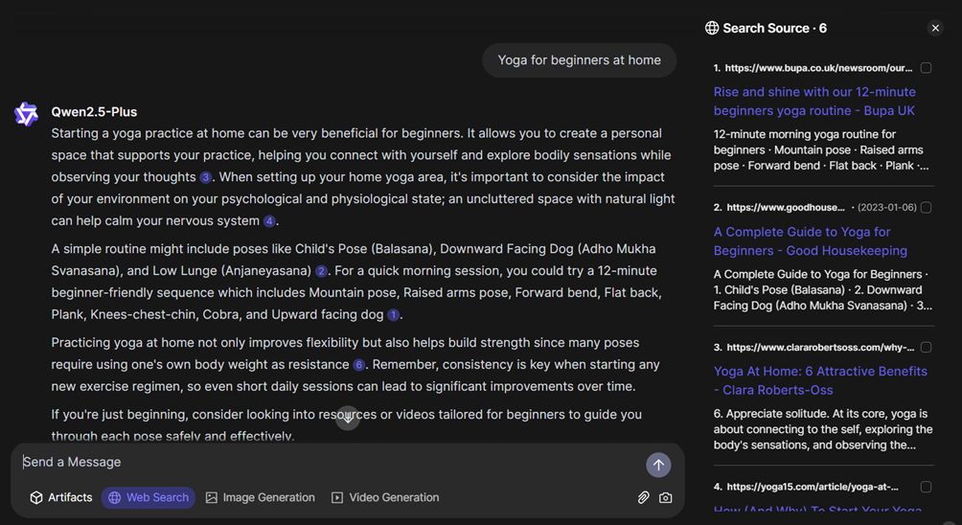
Task: Click citation badge 6 after resistance
Action: (358, 365)
